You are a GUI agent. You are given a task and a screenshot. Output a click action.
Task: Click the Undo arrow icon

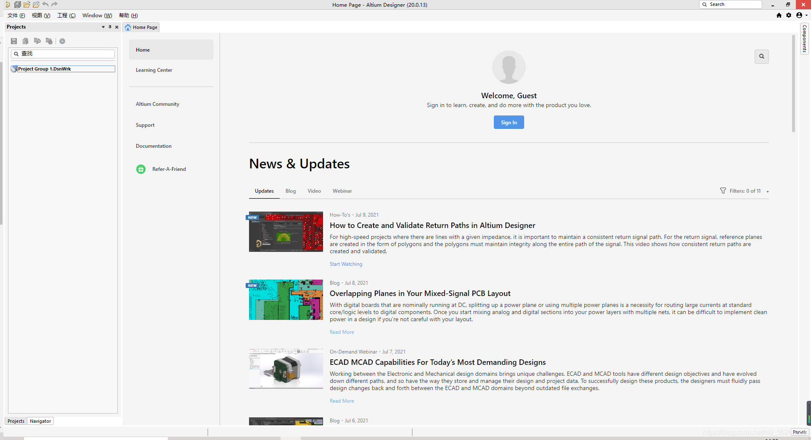pos(45,5)
